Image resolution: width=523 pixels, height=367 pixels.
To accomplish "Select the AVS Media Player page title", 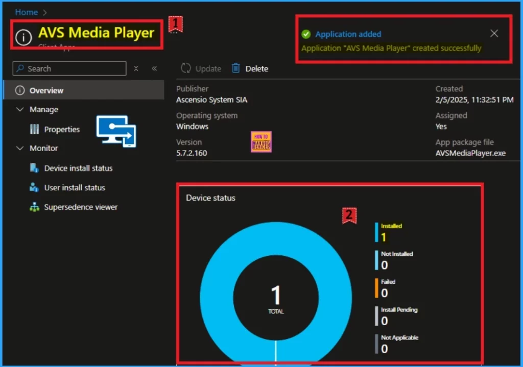I will (x=97, y=33).
